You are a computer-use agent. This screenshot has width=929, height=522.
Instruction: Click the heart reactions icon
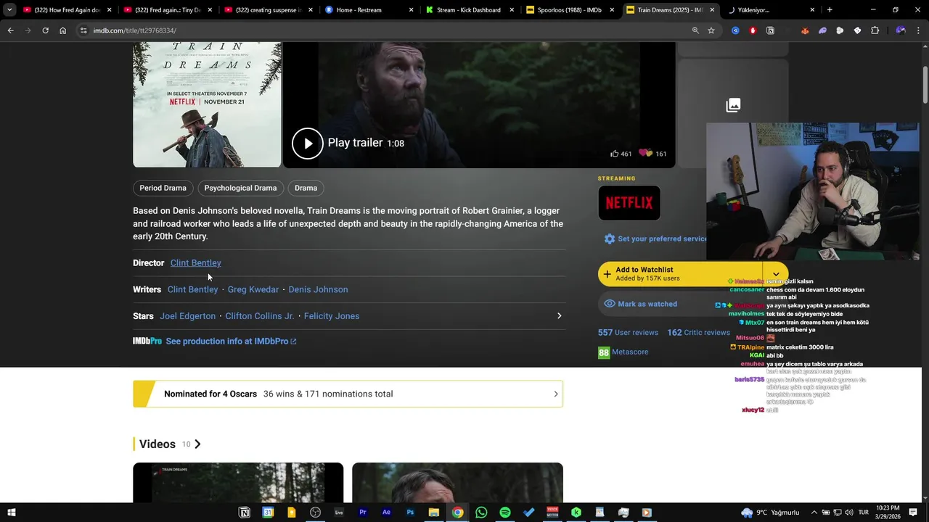coord(645,153)
